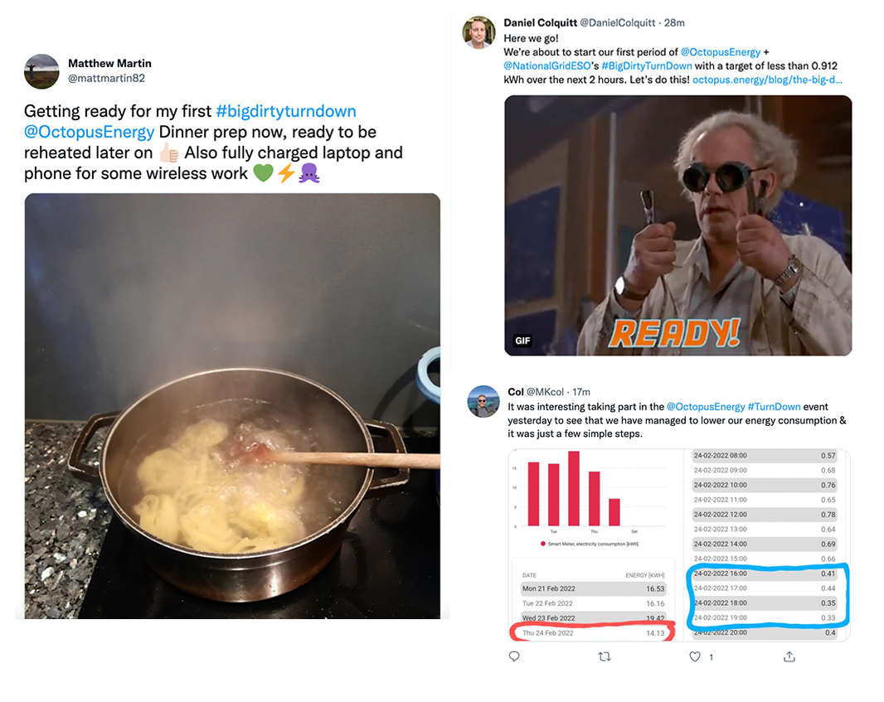Like Col's tweet with heart icon

695,656
